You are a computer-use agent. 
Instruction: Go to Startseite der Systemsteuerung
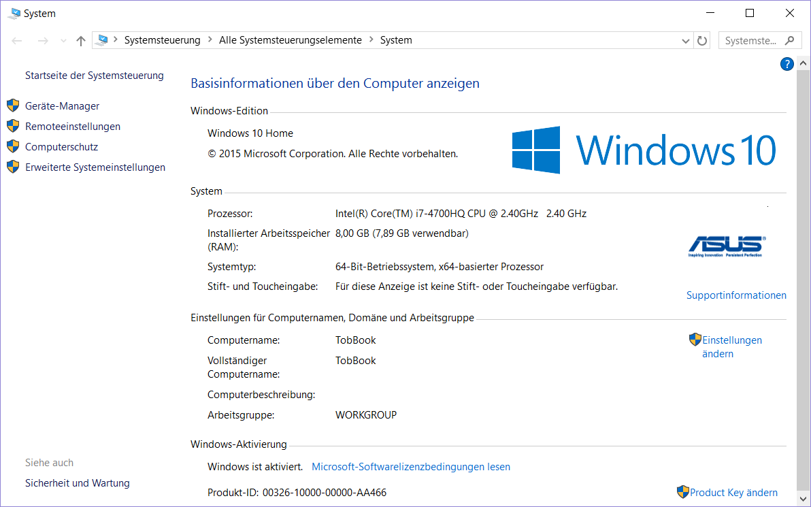[x=94, y=76]
